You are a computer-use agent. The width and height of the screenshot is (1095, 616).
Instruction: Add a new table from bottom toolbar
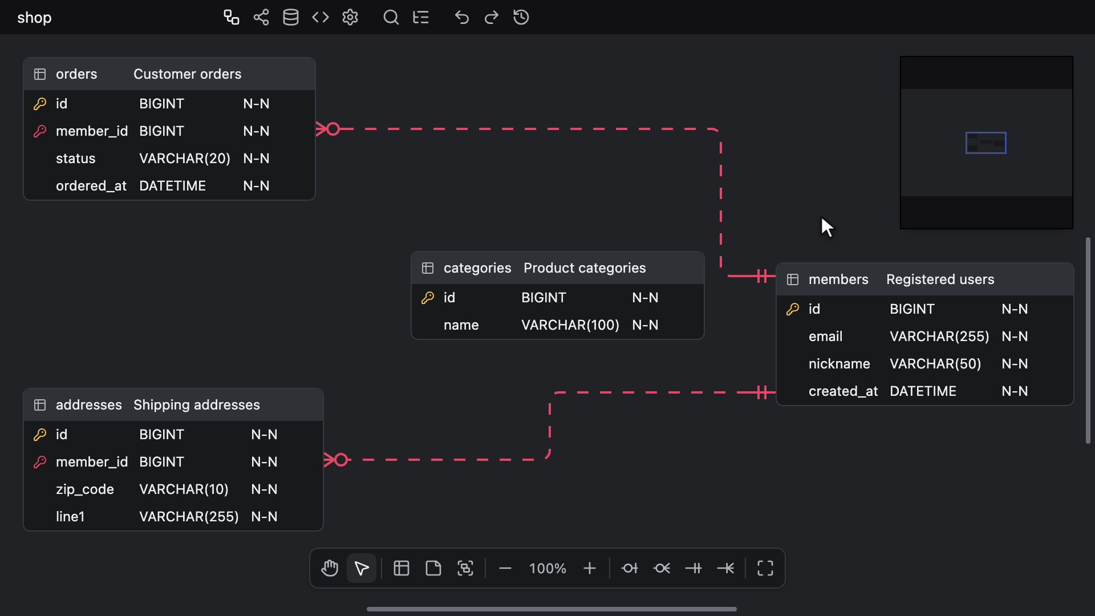[401, 568]
